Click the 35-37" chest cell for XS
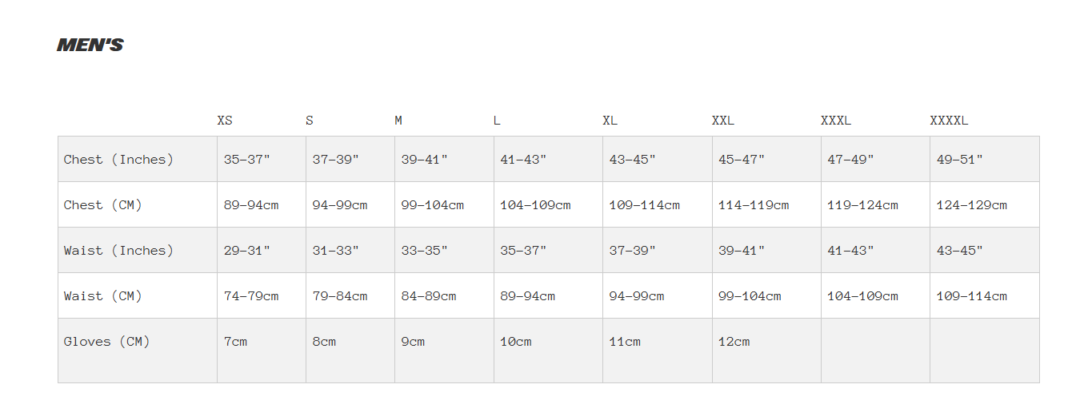The image size is (1068, 420). tap(247, 160)
